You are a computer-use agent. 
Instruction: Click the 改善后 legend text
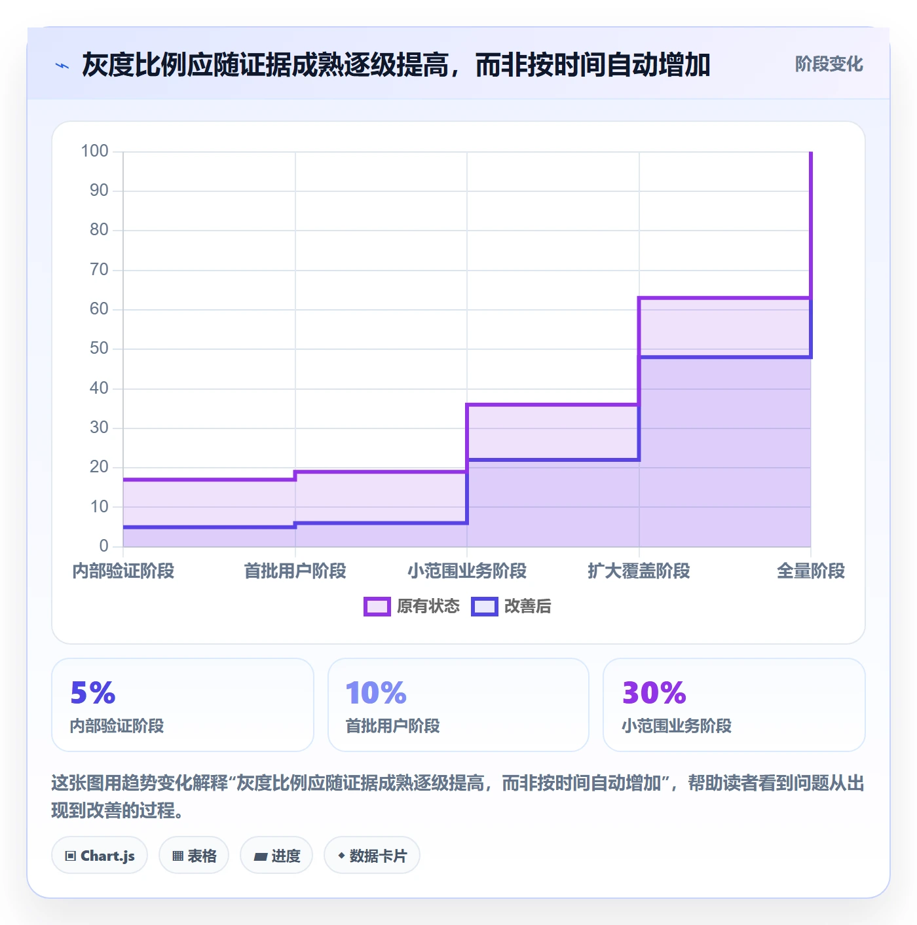(528, 607)
